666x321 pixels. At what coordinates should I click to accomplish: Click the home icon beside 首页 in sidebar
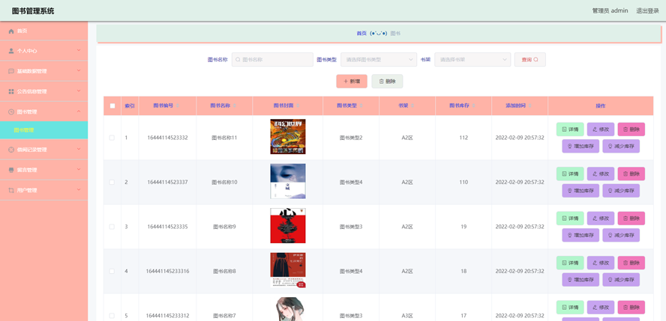pos(11,31)
